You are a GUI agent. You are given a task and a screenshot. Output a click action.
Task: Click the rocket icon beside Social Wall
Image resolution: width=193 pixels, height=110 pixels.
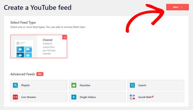152,97
